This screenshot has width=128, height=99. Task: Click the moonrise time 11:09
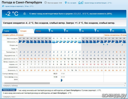pos(55,77)
